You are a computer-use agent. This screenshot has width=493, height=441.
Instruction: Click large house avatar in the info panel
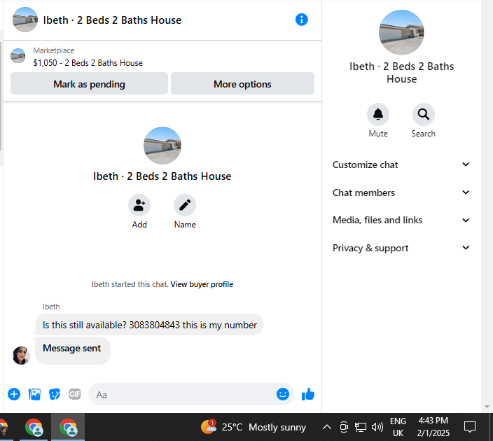(x=401, y=32)
